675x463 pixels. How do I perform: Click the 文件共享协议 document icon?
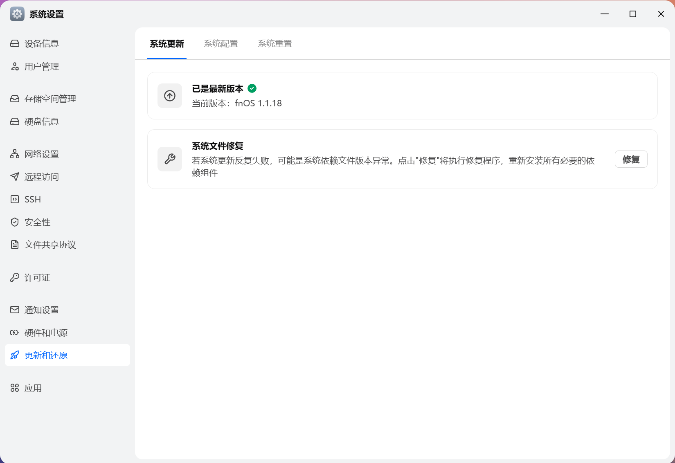coord(15,245)
